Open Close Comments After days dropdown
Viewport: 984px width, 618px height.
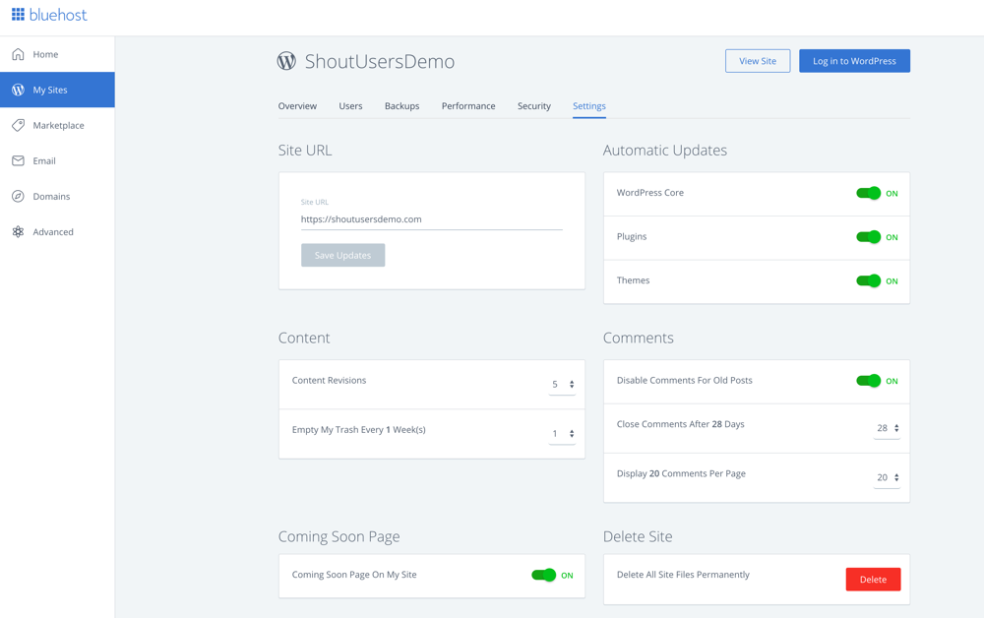[888, 428]
